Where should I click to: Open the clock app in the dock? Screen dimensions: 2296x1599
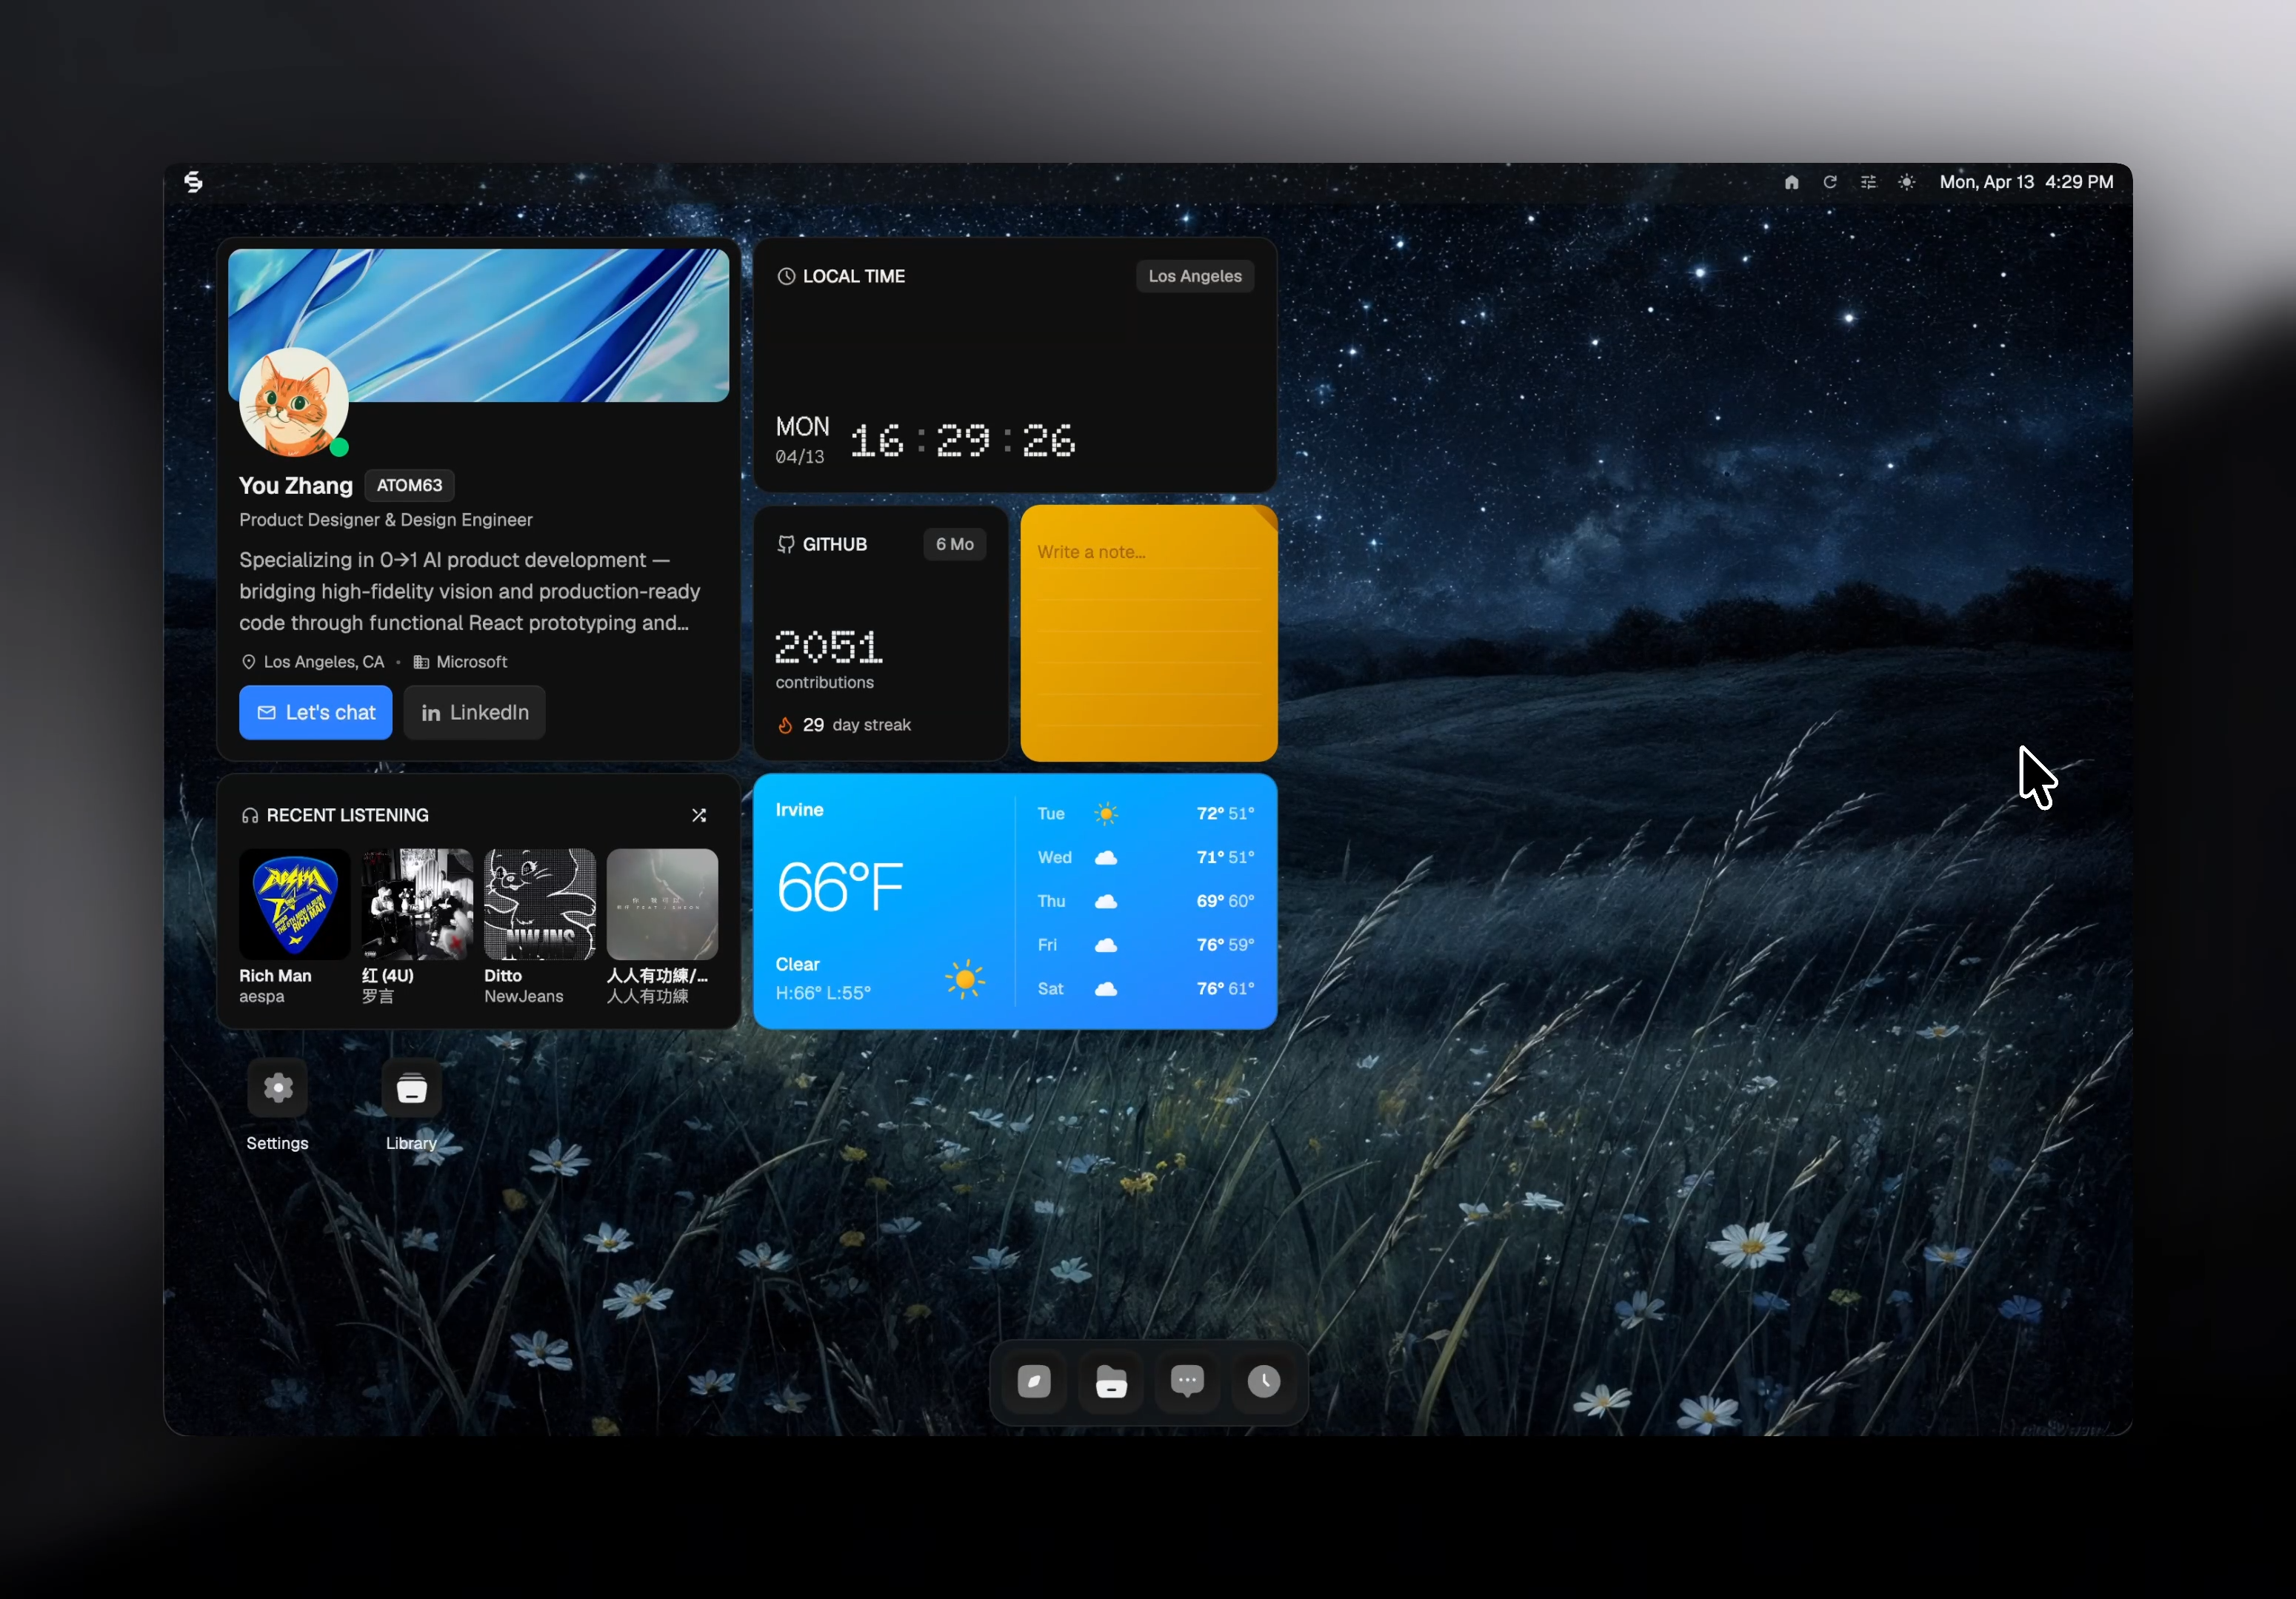(1264, 1382)
